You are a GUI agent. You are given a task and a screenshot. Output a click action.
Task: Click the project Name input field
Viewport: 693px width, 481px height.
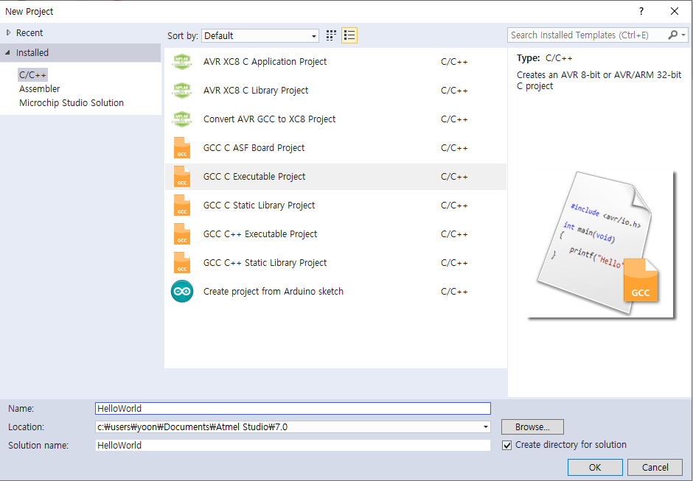[x=293, y=409]
